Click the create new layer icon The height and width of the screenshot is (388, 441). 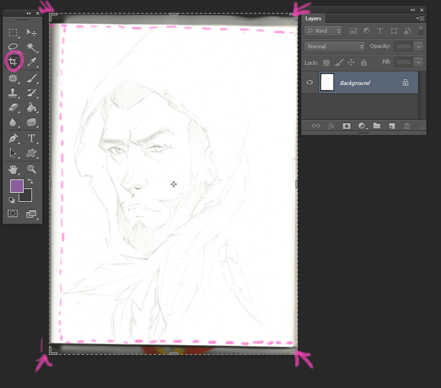click(x=391, y=126)
